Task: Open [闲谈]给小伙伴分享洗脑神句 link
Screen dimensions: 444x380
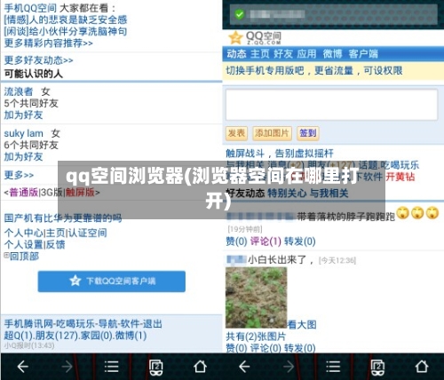Action: click(66, 31)
